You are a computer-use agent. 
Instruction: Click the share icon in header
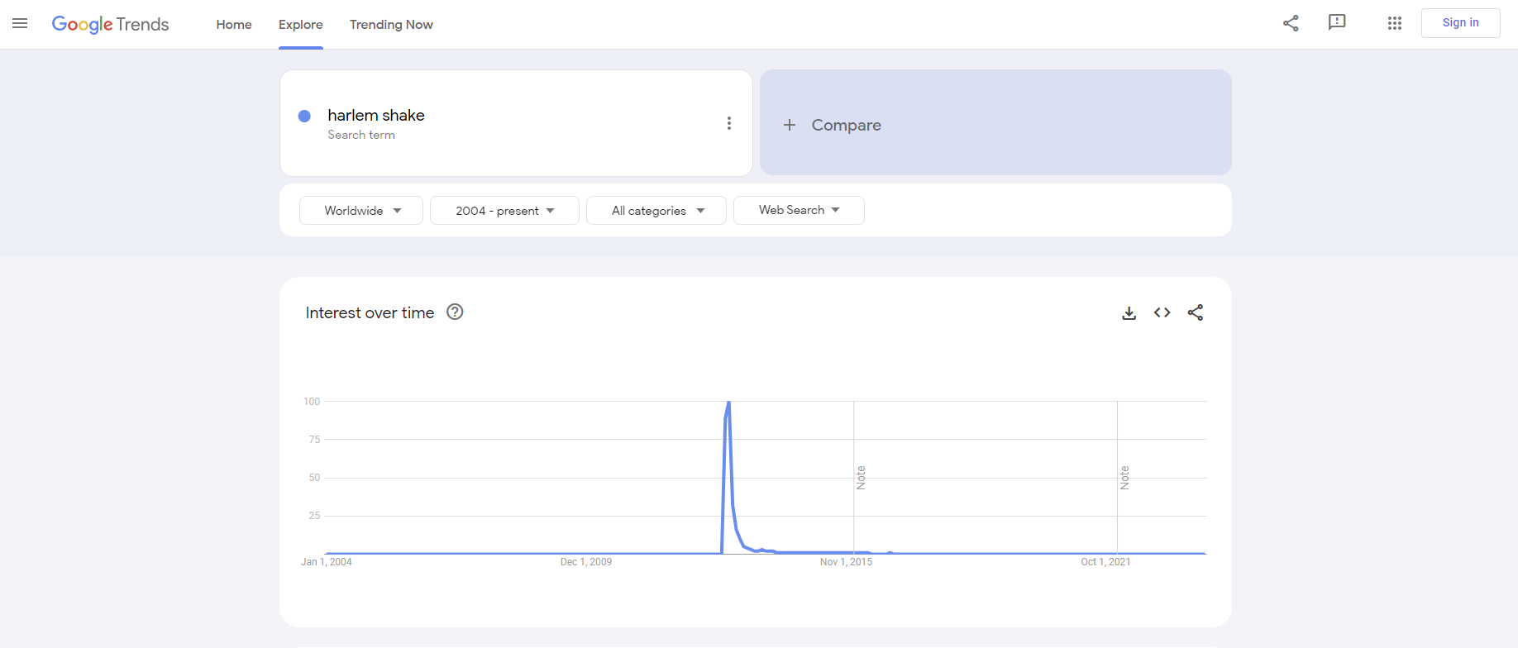tap(1291, 23)
